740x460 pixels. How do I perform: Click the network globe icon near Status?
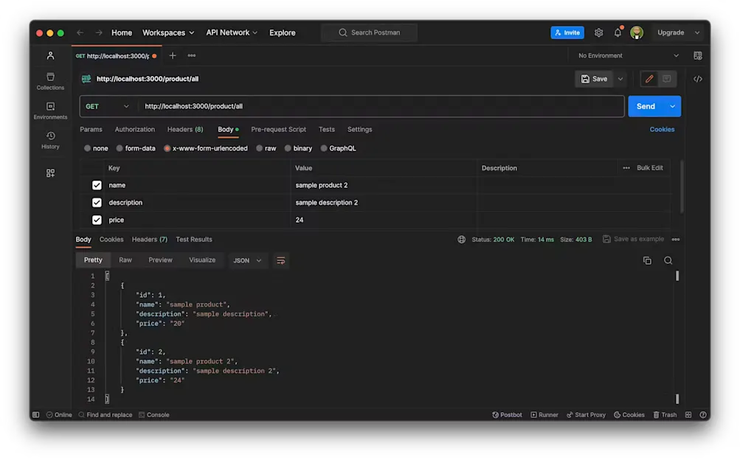462,240
